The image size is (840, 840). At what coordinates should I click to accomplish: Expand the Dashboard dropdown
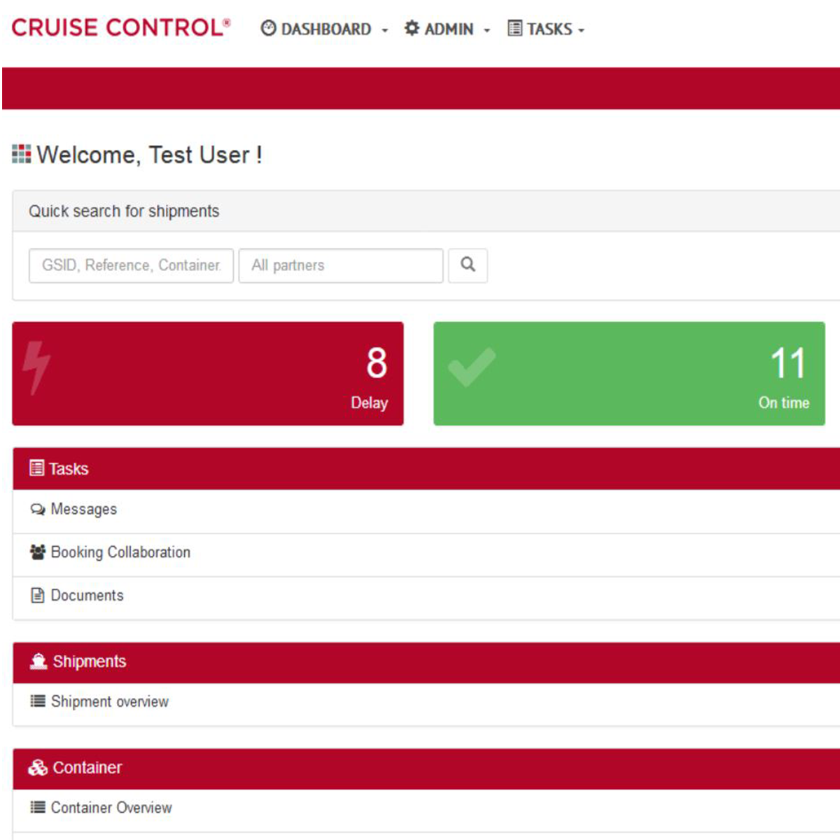point(384,31)
